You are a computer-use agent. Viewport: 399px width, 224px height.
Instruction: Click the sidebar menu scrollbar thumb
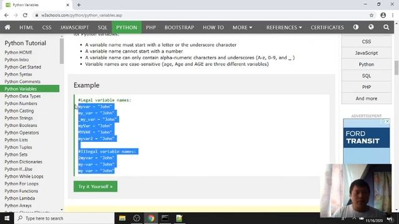pyautogui.click(x=62, y=51)
